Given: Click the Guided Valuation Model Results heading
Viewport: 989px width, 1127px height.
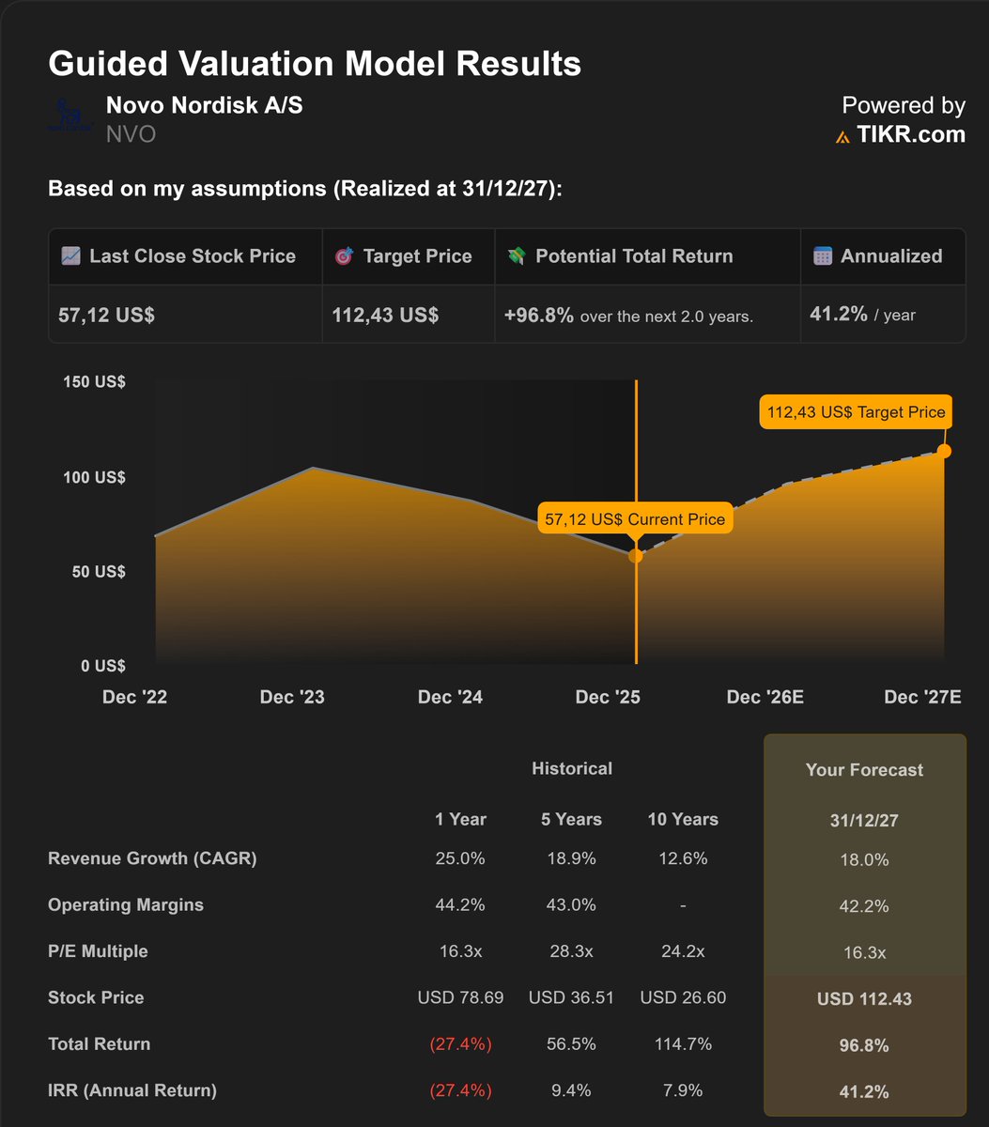Looking at the screenshot, I should (315, 64).
